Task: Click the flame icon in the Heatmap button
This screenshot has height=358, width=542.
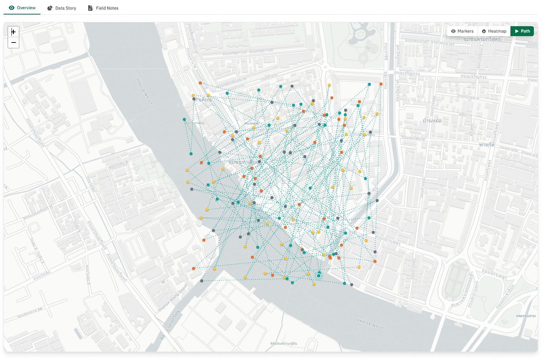Action: 484,31
